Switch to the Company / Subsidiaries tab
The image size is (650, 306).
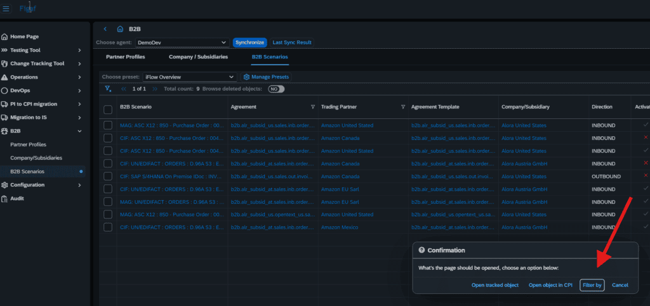198,57
